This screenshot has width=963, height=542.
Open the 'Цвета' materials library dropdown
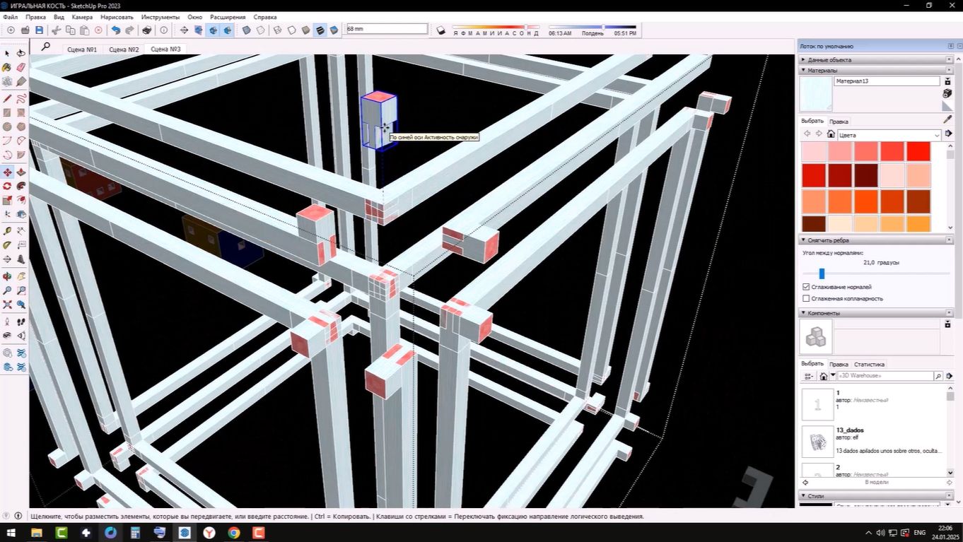coord(889,134)
